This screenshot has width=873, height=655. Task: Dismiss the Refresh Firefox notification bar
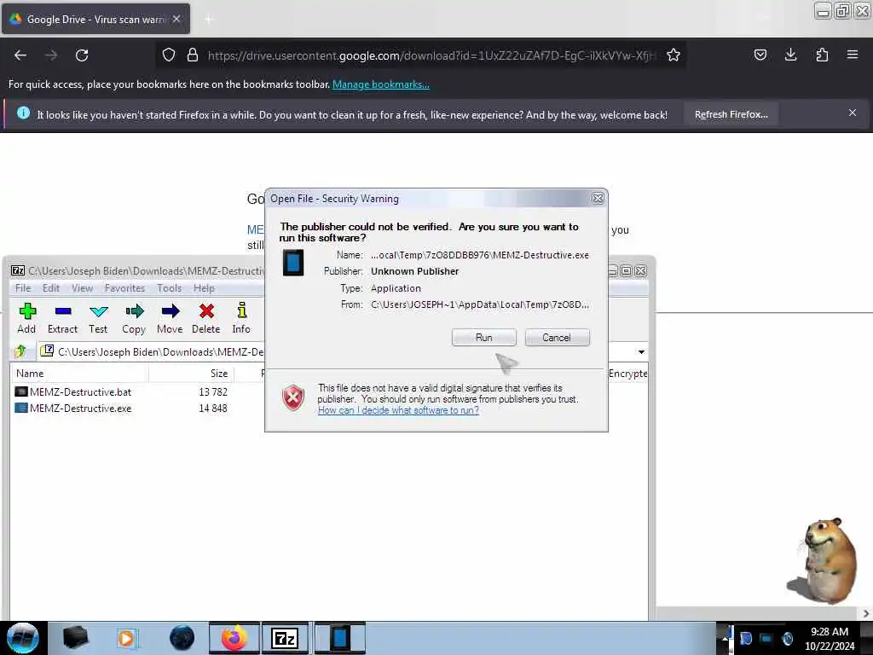(853, 113)
